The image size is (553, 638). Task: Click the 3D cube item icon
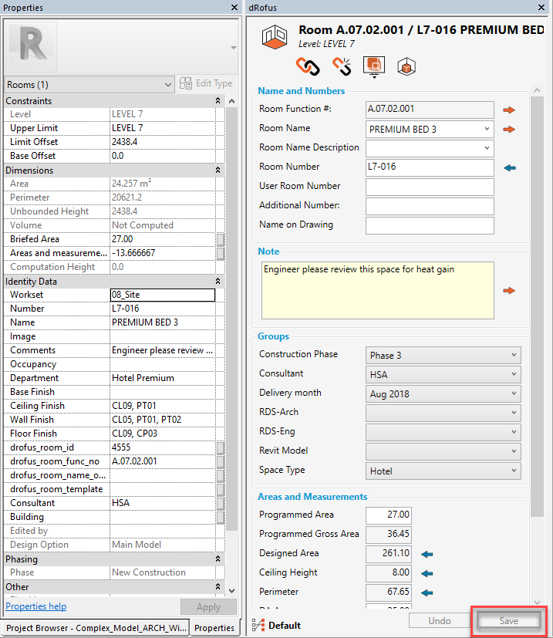406,67
